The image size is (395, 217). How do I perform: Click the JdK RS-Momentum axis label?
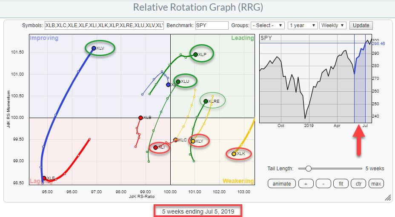[x=9, y=109]
